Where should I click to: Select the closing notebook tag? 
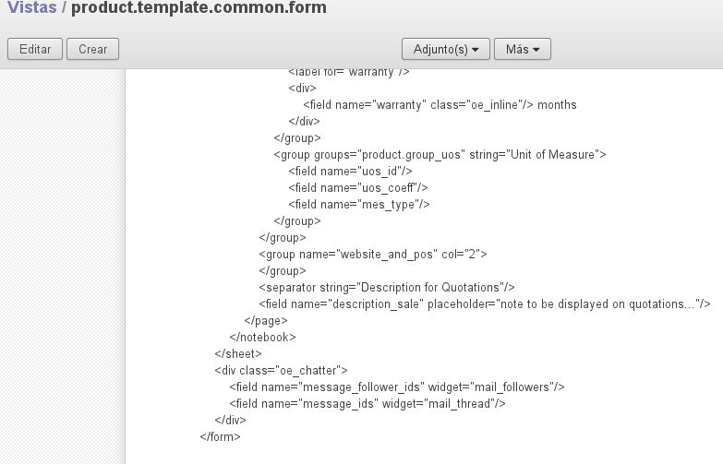pyautogui.click(x=262, y=338)
